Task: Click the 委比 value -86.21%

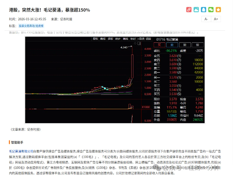Action: [171, 51]
